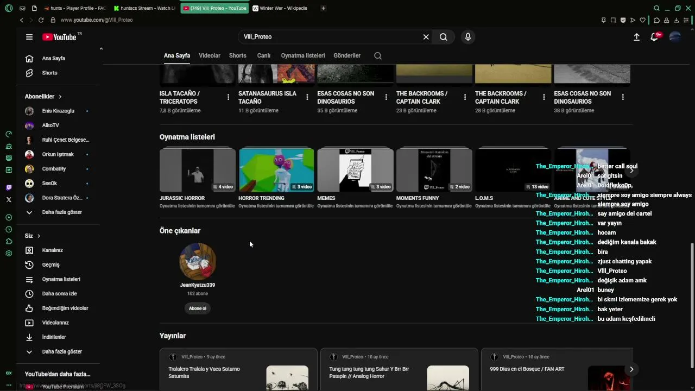Open options for SATANASAURUS ISLA TACAÑO video
Screen dimensions: 695x391
pos(307,97)
